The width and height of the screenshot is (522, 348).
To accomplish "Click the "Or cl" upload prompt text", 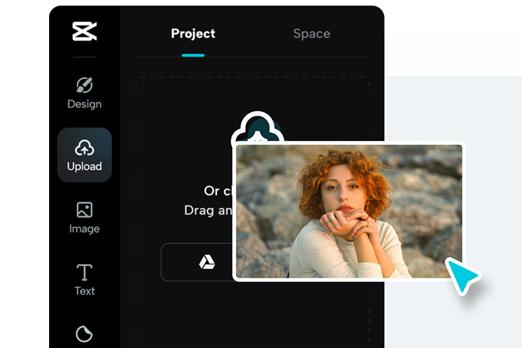I will [x=217, y=191].
